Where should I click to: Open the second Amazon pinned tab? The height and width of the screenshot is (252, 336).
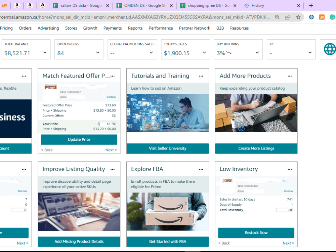[30, 6]
